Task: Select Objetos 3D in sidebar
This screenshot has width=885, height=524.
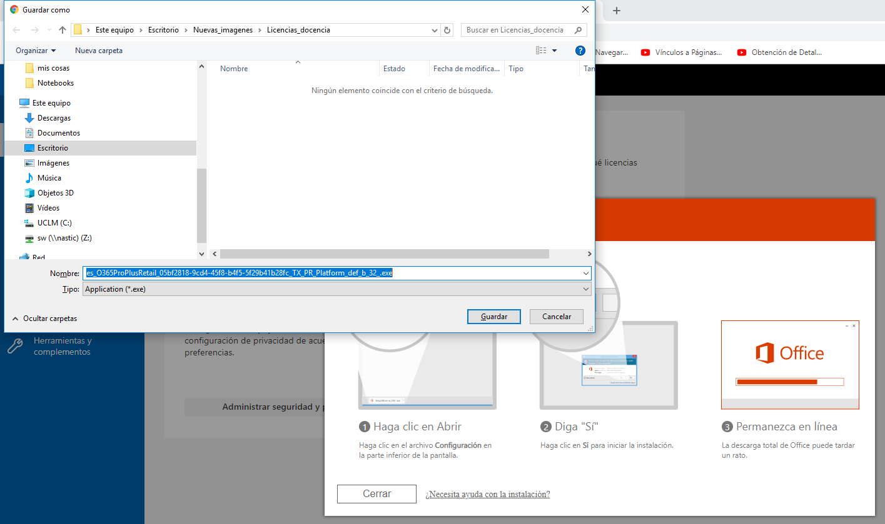Action: (x=55, y=193)
